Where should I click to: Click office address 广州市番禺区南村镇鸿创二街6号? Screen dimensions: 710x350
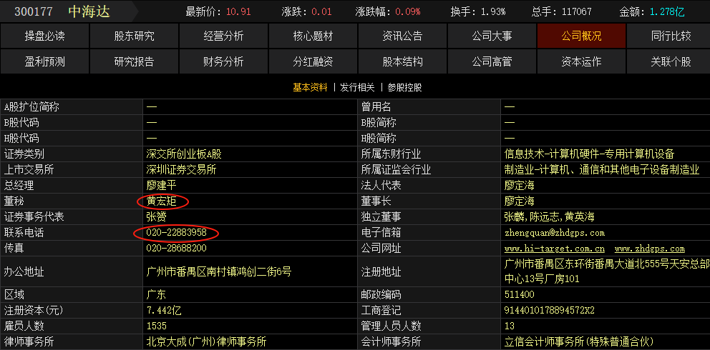click(x=219, y=272)
